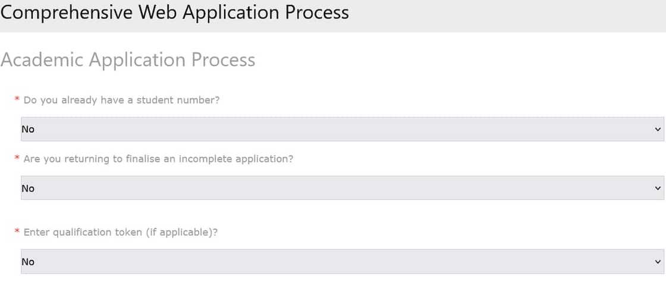
Task: Click the empty gray header bar right of title
Action: (x=505, y=15)
